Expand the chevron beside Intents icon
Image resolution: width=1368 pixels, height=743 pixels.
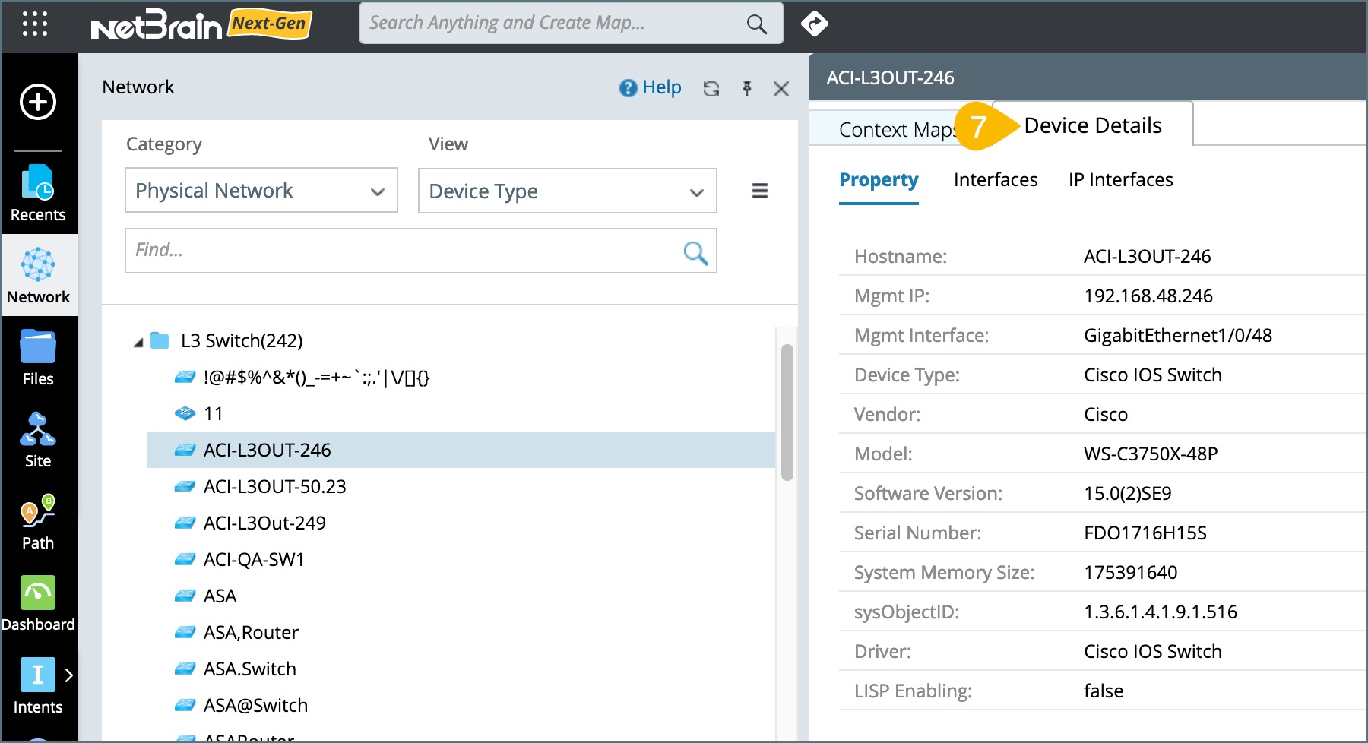[x=69, y=675]
